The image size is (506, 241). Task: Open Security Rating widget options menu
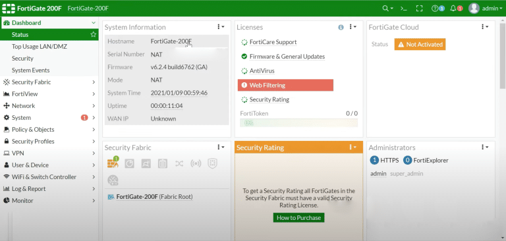pyautogui.click(x=352, y=147)
